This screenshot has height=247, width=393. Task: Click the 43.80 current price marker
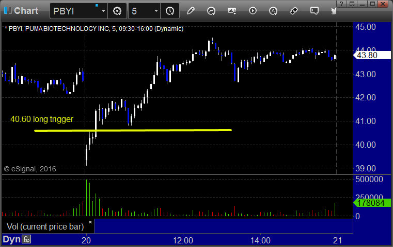coord(372,55)
